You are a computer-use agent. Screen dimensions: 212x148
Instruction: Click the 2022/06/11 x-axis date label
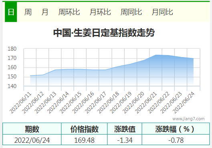(x=20, y=103)
